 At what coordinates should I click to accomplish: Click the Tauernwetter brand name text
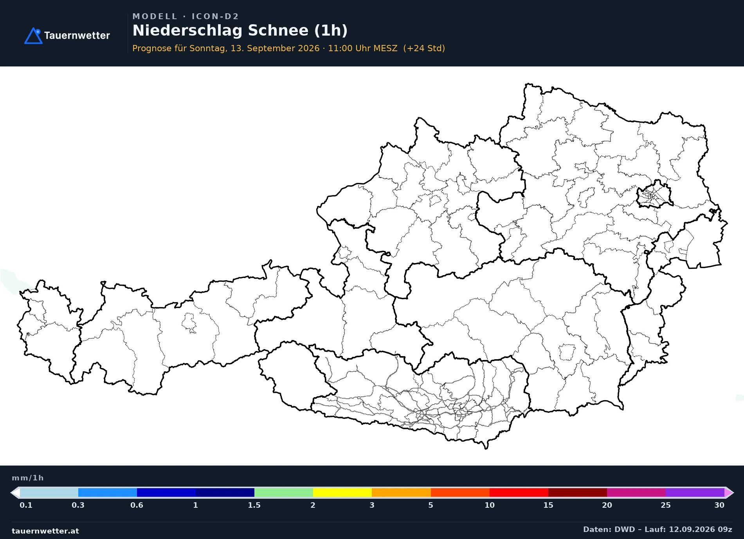pos(77,36)
